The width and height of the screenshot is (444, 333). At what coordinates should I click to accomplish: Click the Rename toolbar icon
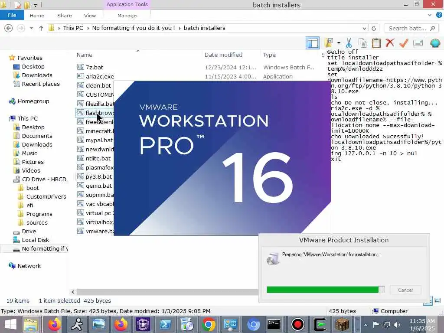click(418, 43)
